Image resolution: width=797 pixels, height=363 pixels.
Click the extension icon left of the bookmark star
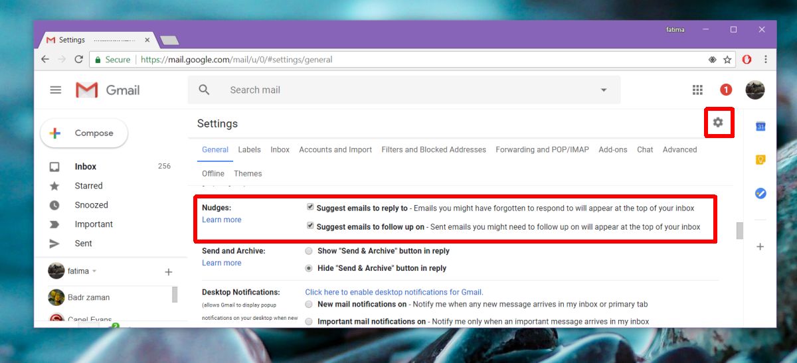(x=712, y=60)
